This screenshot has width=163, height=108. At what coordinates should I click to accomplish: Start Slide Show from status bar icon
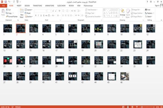pos(137,107)
